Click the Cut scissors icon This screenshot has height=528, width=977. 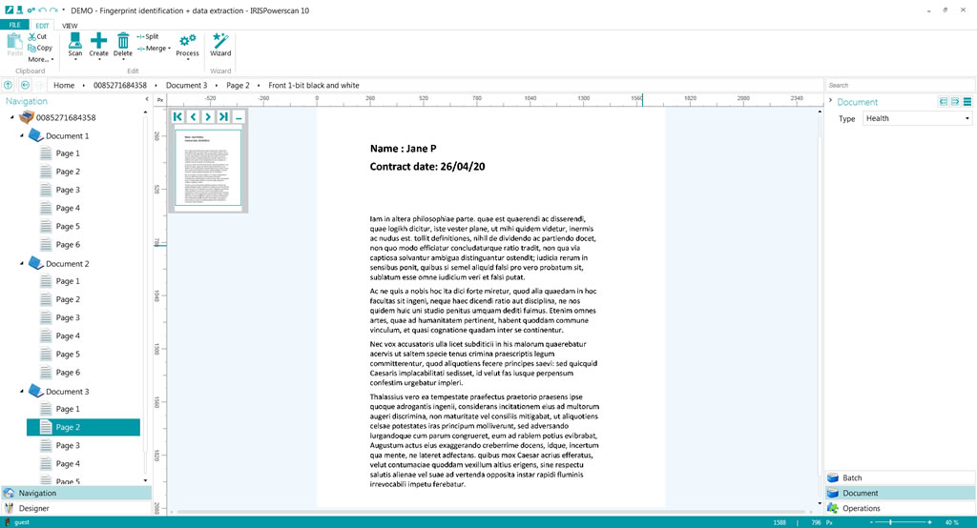pos(31,36)
